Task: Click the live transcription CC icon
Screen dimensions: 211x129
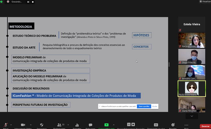Action: point(156,125)
